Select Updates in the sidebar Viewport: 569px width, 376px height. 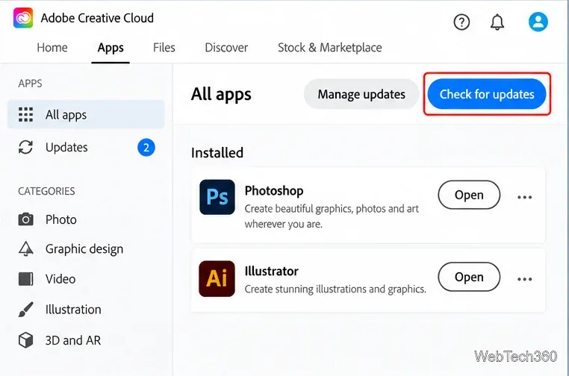click(x=86, y=147)
